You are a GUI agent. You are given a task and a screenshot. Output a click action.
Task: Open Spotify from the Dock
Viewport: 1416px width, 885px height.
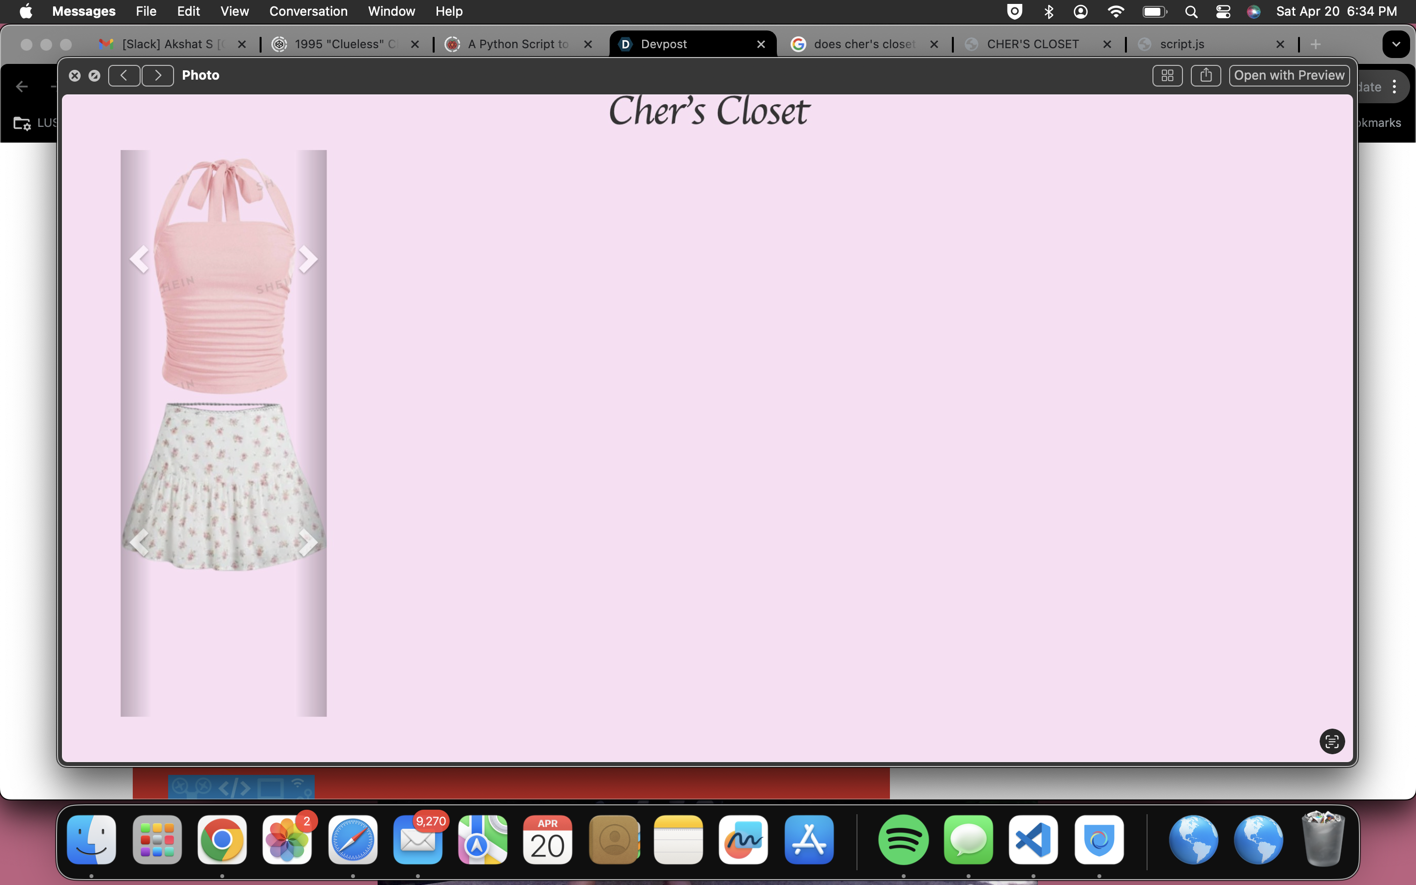coord(903,839)
